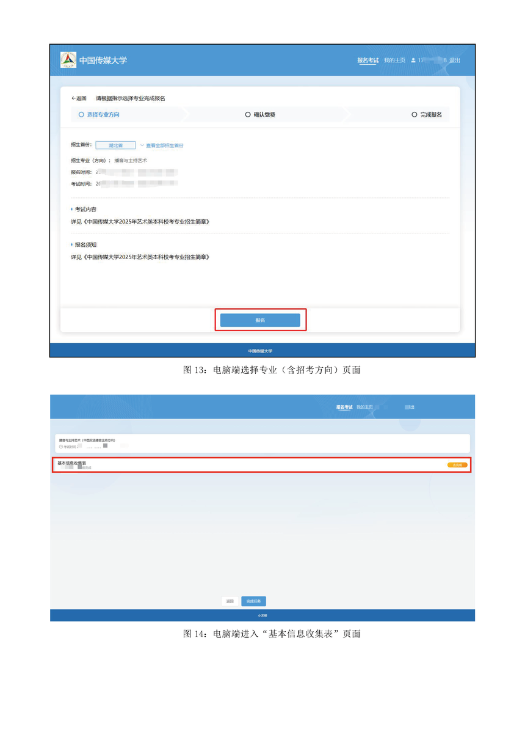Open 报名考试 tab in the 图13 page header
This screenshot has height=743, width=525.
(368, 60)
